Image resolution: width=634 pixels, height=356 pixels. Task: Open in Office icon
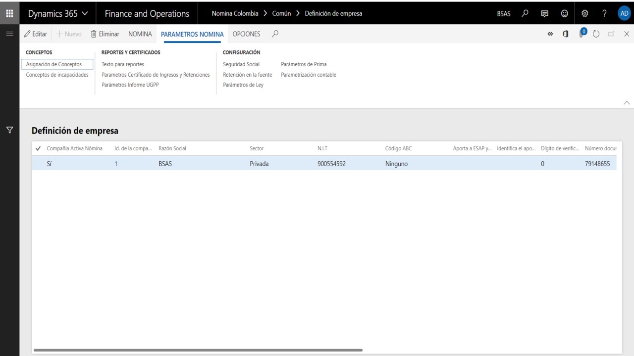[x=566, y=34]
